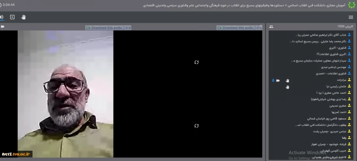Screen dimensions: 357x161
Task: Open the hamburger menu at top right
Action: coord(351,17)
